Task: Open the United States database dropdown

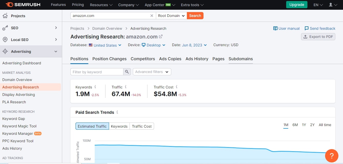Action: click(105, 45)
